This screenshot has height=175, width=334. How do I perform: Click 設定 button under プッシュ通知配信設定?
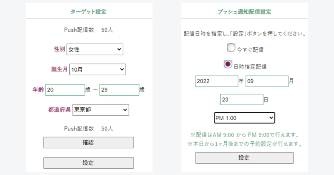tap(244, 158)
